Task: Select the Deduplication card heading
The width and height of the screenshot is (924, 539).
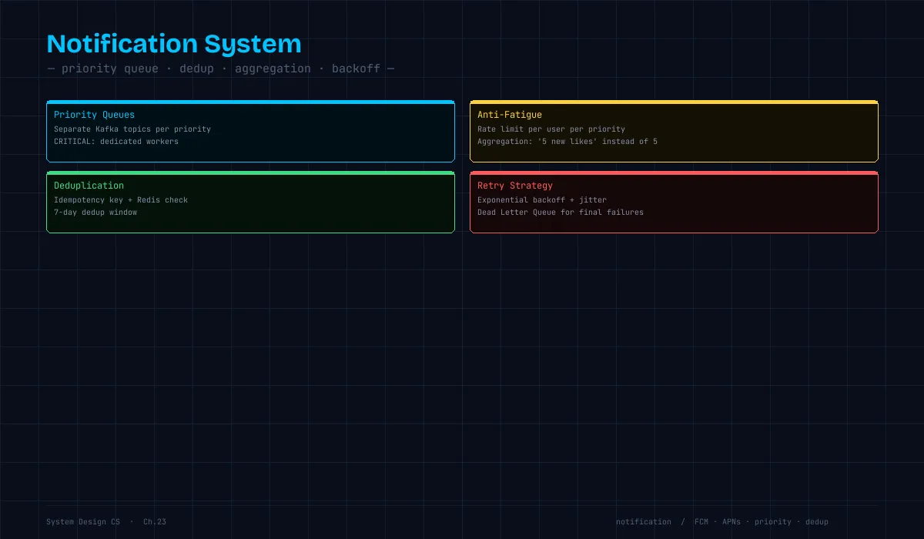Action: pyautogui.click(x=89, y=186)
